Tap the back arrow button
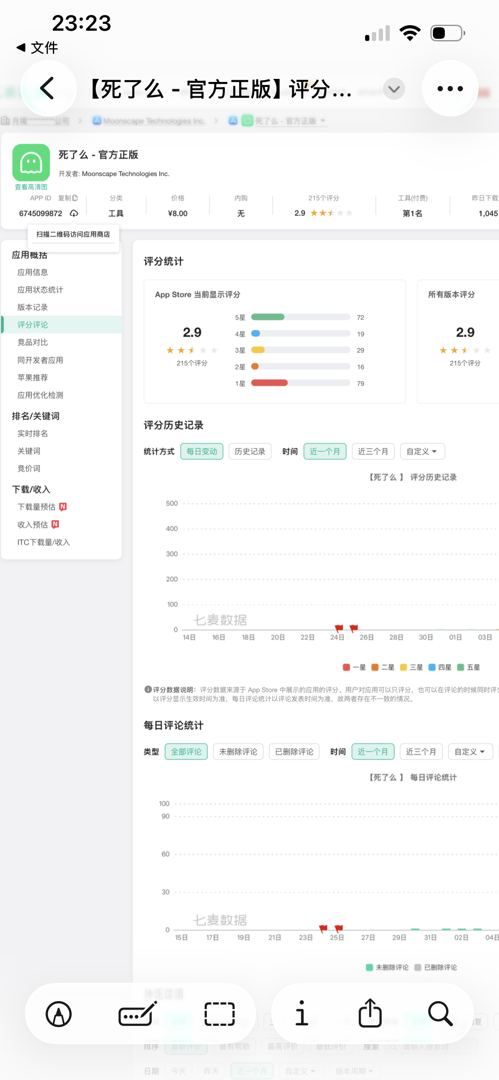Image resolution: width=499 pixels, height=1080 pixels. click(48, 88)
